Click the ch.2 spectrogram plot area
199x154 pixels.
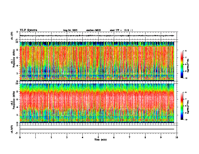(x=97, y=103)
